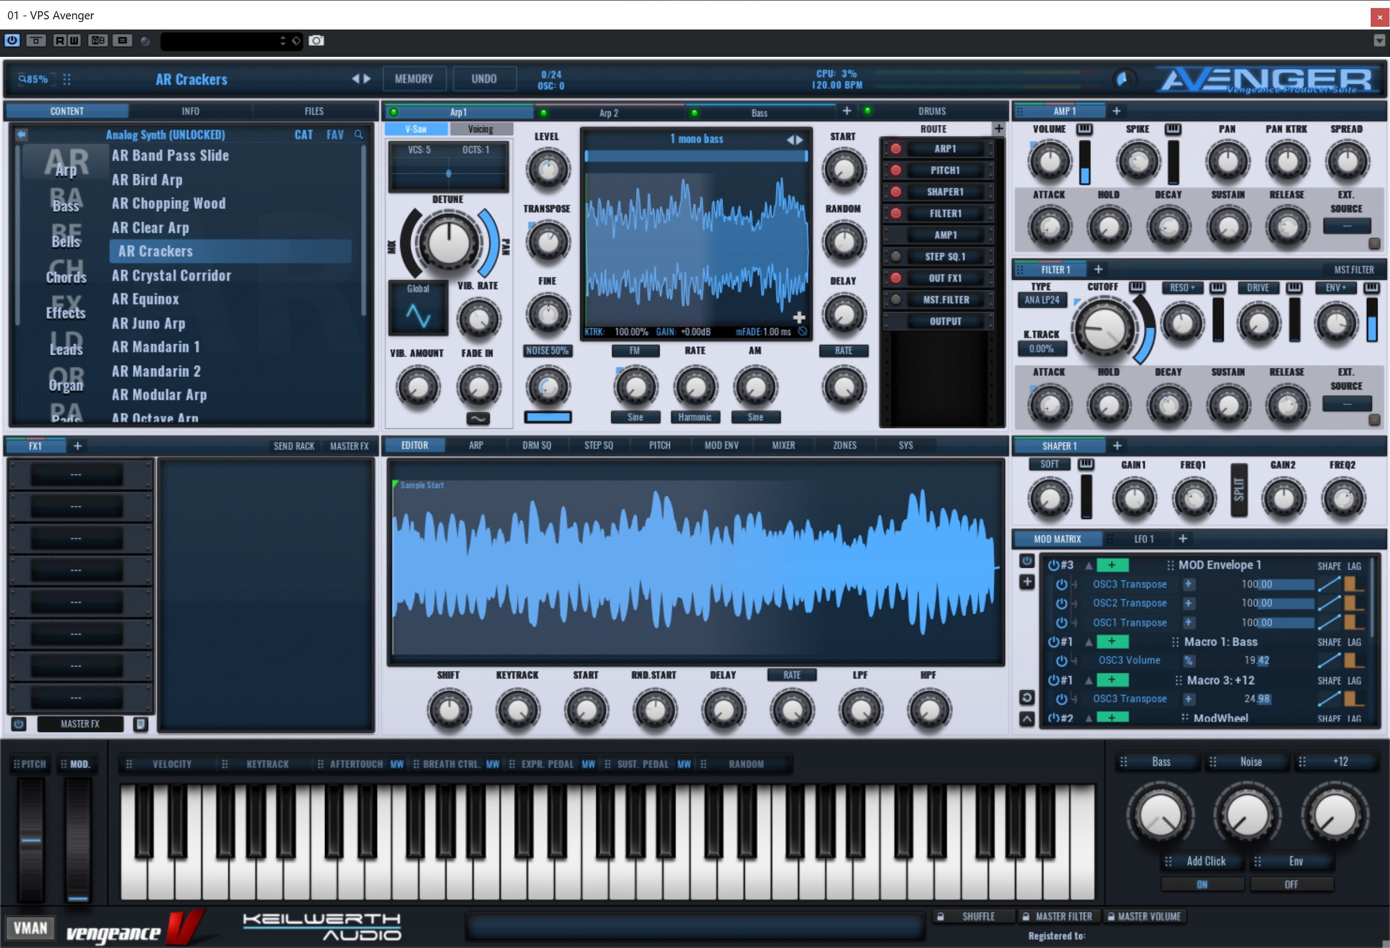The width and height of the screenshot is (1390, 948).
Task: Add a new Shaper module plus icon
Action: point(1117,446)
